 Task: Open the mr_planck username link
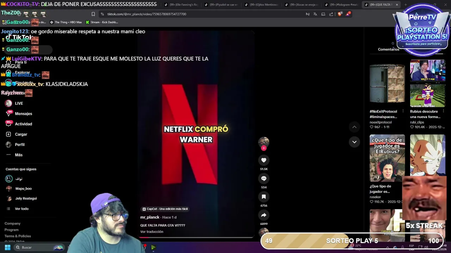[x=150, y=217]
